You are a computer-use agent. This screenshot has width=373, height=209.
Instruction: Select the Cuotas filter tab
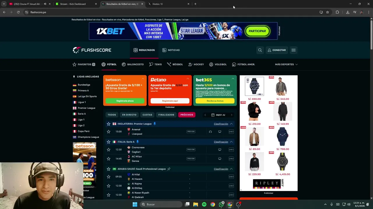147,115
